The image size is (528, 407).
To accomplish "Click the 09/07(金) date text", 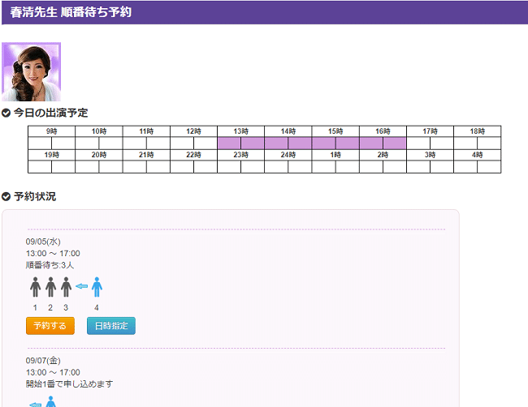I will point(43,361).
